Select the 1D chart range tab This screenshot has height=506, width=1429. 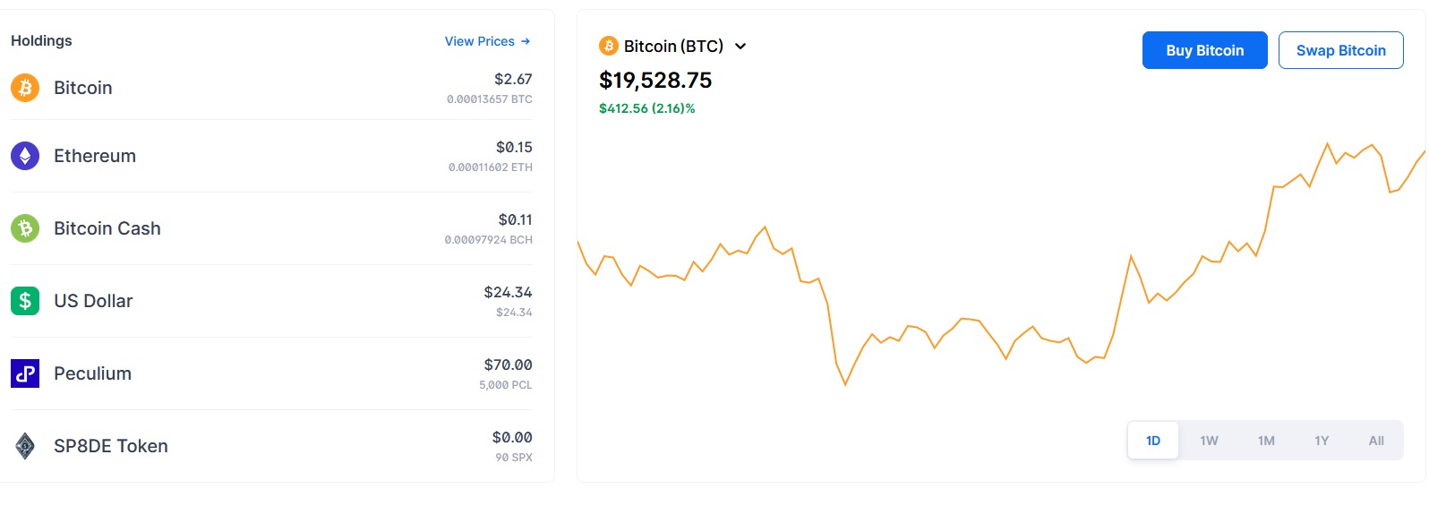[x=1153, y=441]
